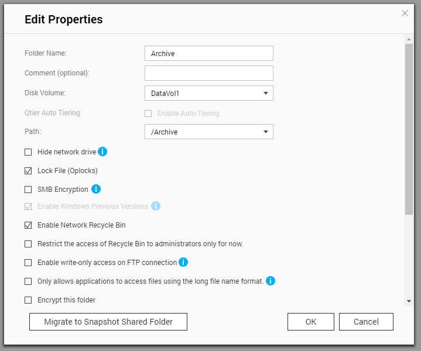Click the Cancel button
421x351 pixels.
pyautogui.click(x=366, y=322)
